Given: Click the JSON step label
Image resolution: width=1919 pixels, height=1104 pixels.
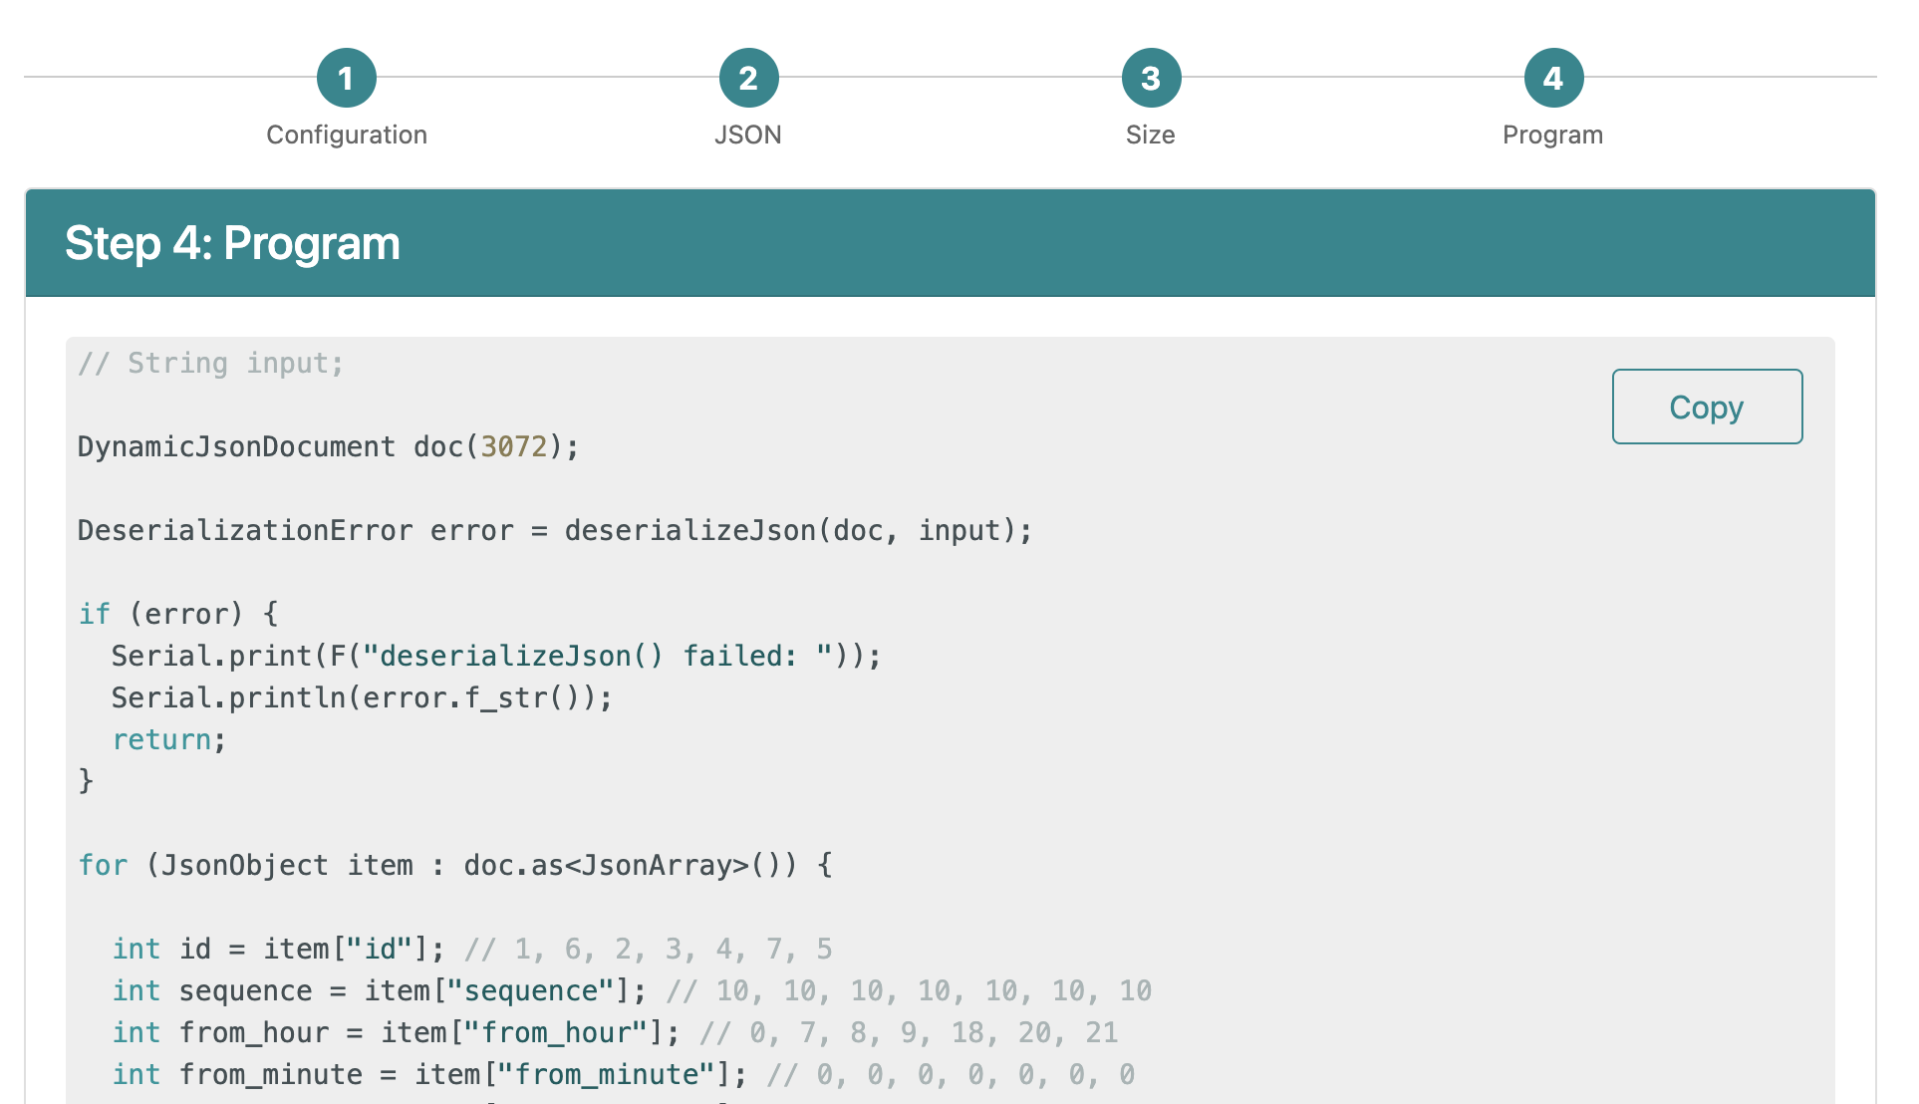Looking at the screenshot, I should [748, 135].
